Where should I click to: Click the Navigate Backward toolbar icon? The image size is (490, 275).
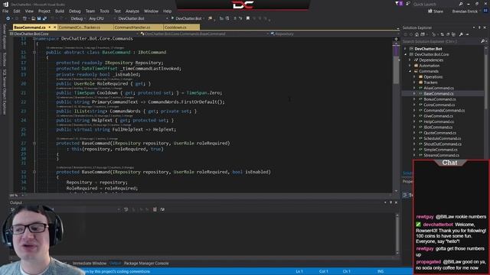(x=8, y=18)
